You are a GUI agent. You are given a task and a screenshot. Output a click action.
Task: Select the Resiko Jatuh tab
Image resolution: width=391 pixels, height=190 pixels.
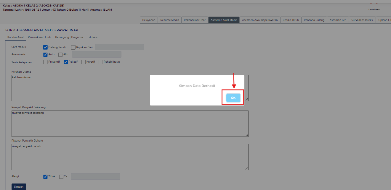[x=291, y=20]
